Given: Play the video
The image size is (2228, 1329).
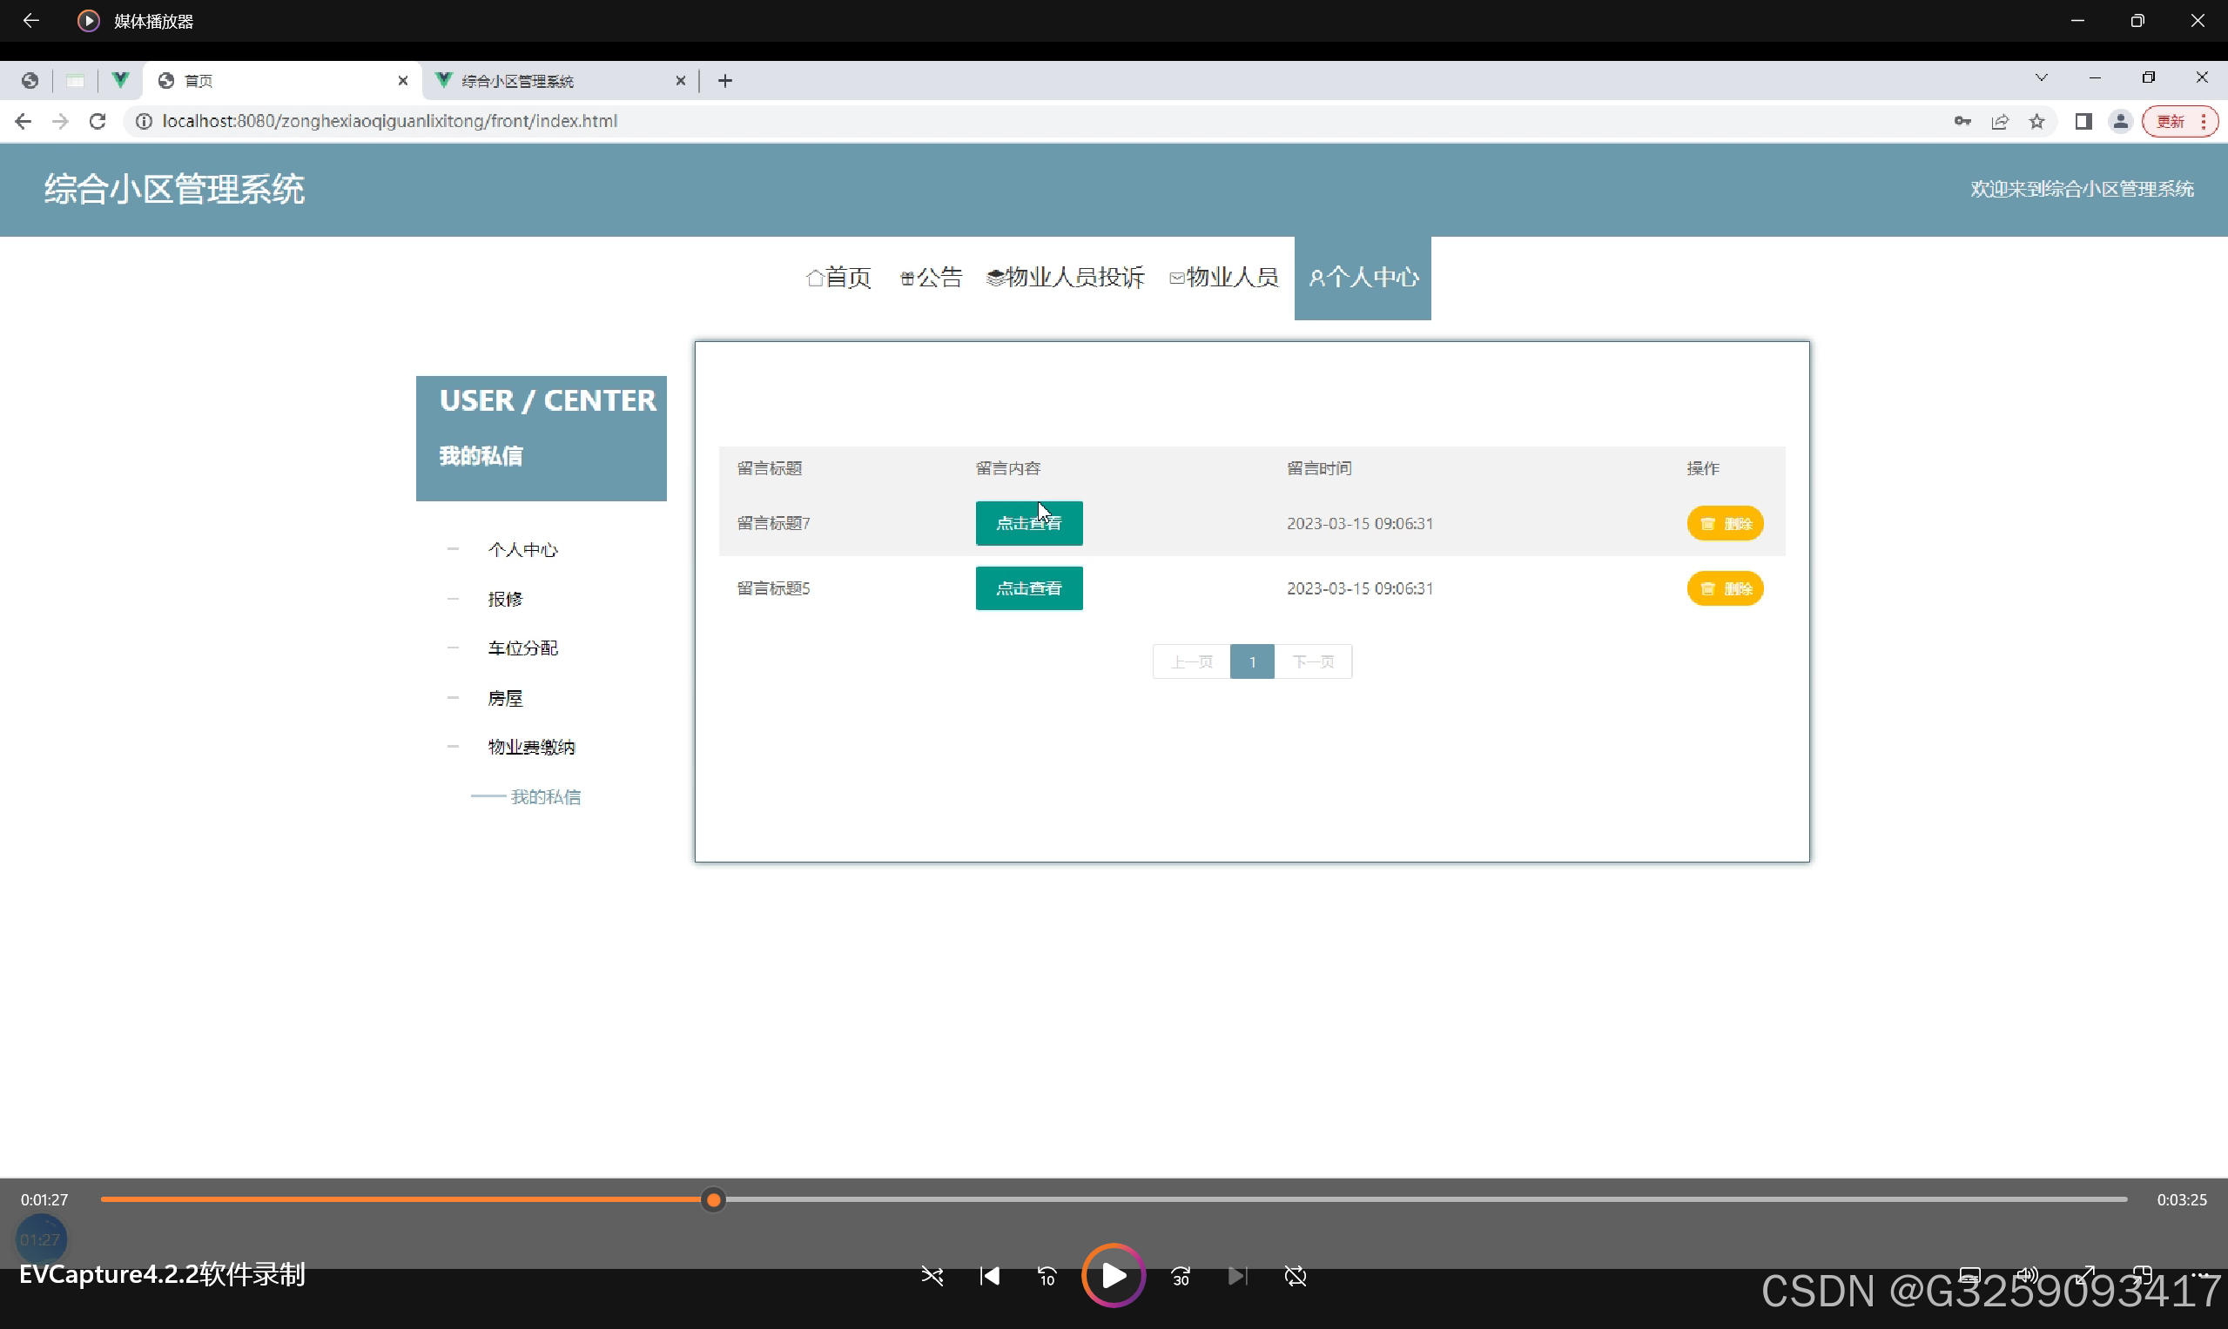Looking at the screenshot, I should point(1113,1275).
